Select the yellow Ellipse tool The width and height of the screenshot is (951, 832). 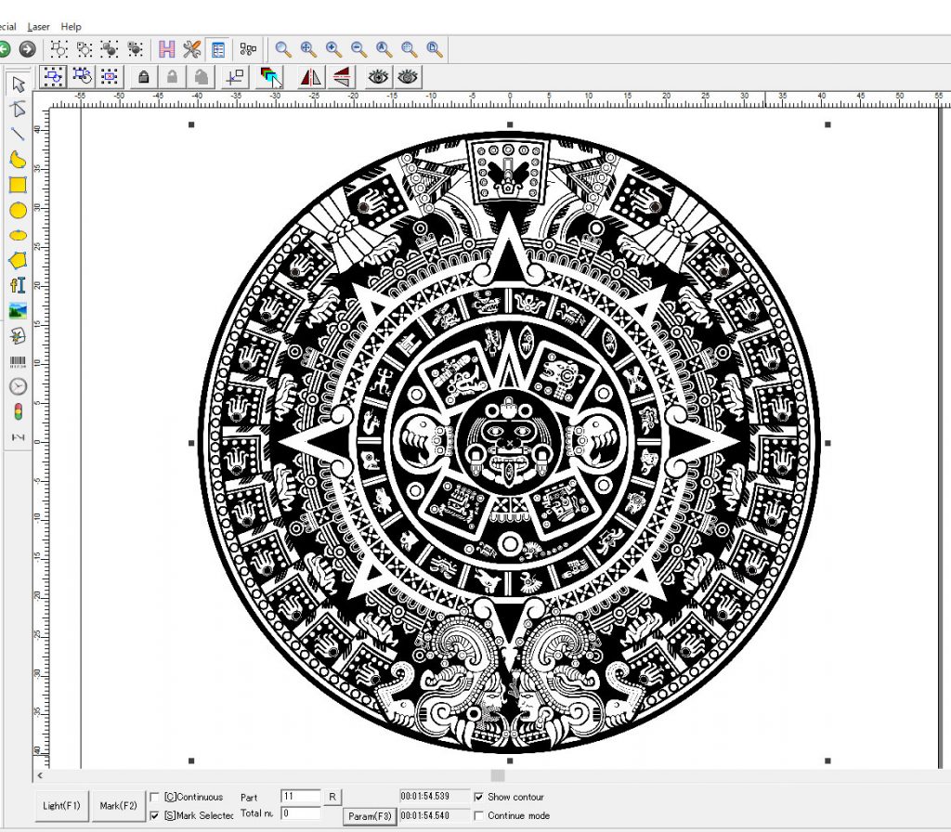click(x=19, y=235)
